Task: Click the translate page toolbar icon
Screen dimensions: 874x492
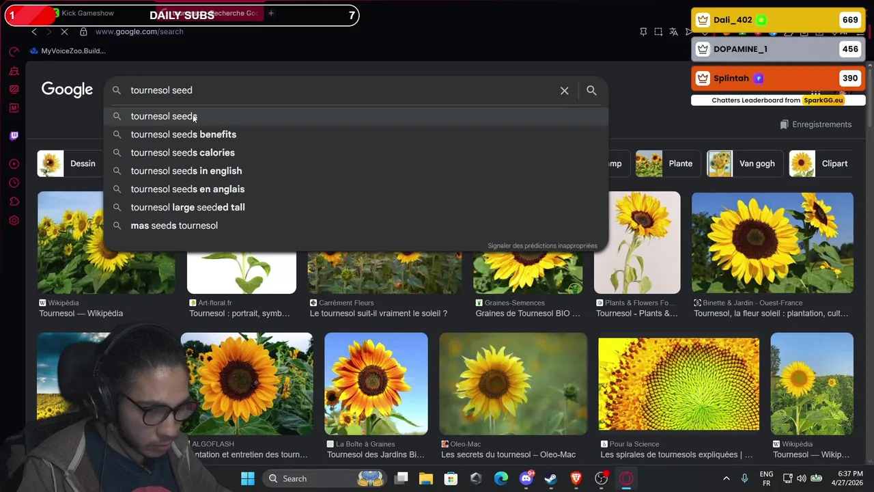Action: pos(674,31)
